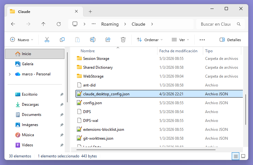
Task: Open the Ordenar dropdown menu
Action: coord(150,40)
